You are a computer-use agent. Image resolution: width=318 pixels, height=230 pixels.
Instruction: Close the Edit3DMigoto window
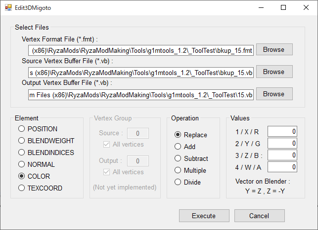point(306,8)
